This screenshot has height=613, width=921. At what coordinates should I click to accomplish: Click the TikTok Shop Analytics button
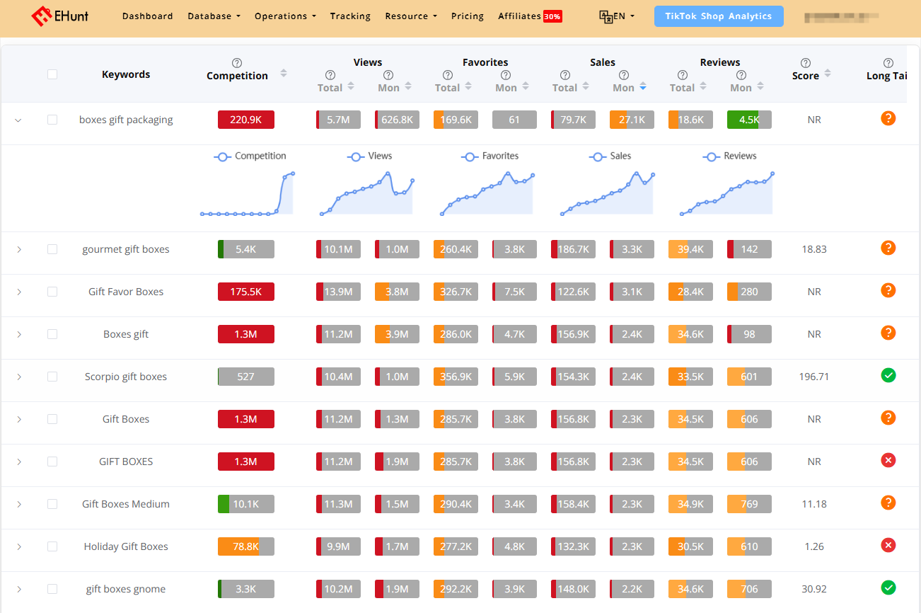719,15
